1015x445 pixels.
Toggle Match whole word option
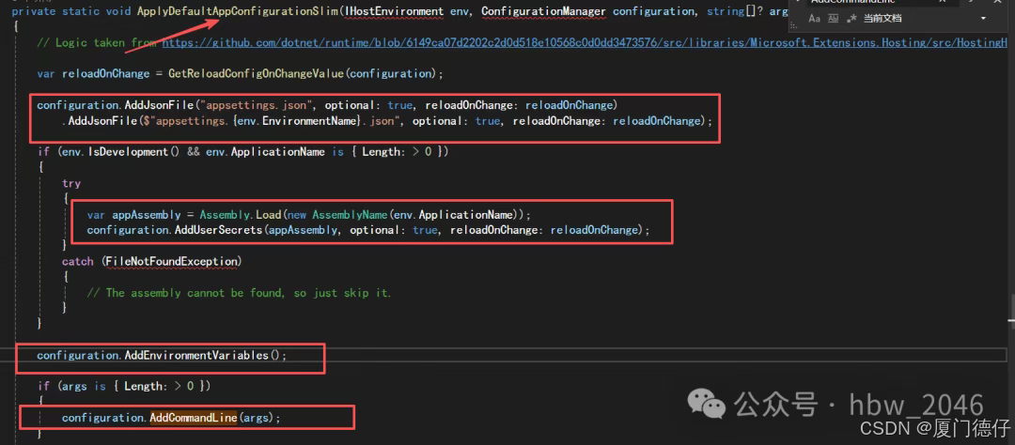(x=833, y=19)
